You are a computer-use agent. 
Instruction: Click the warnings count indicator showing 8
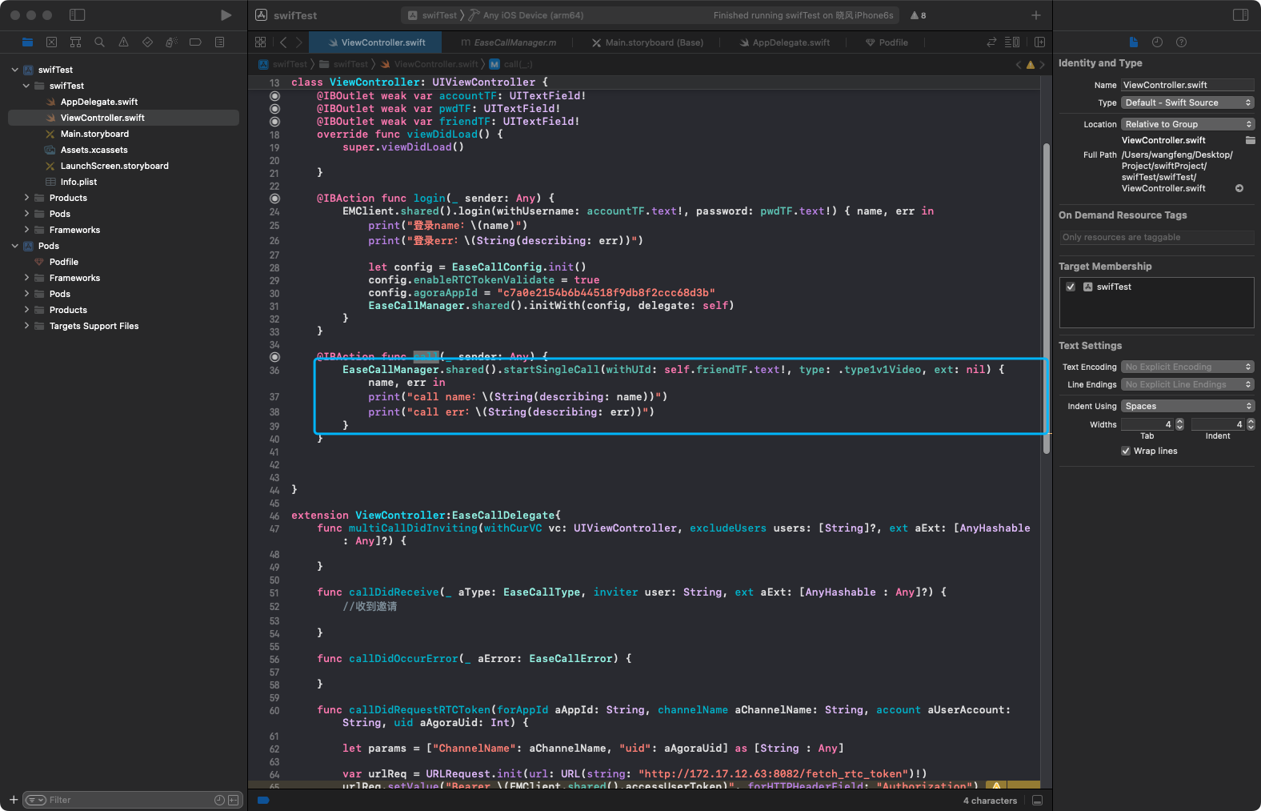pos(918,15)
